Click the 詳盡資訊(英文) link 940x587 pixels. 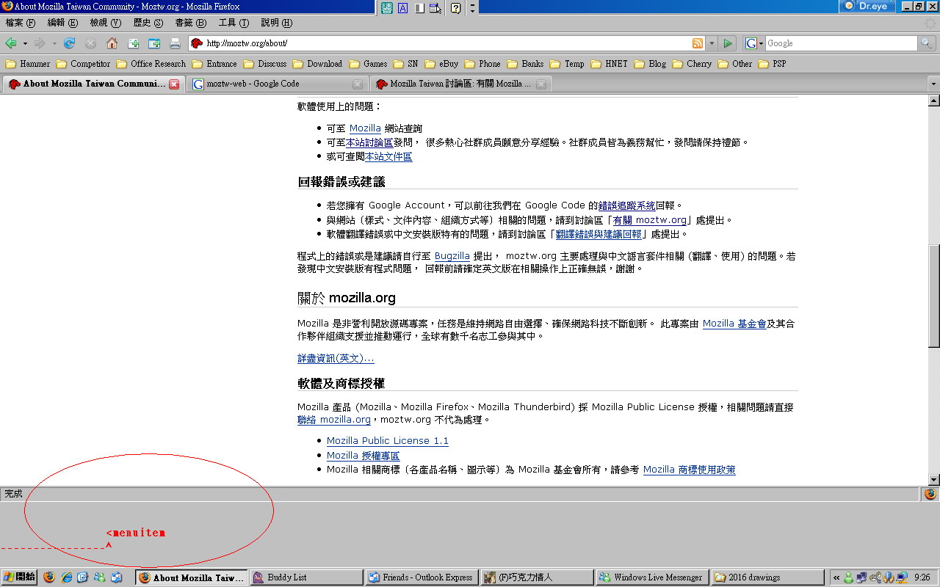click(x=336, y=358)
